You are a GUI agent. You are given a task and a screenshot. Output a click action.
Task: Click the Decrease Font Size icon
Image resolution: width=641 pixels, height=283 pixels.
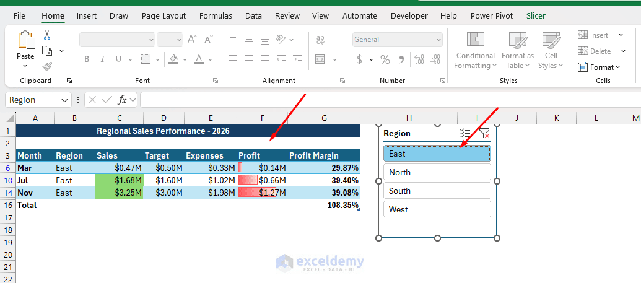[x=209, y=39]
